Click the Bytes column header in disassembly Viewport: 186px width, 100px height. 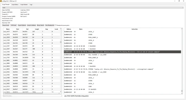pyautogui.click(x=81, y=29)
